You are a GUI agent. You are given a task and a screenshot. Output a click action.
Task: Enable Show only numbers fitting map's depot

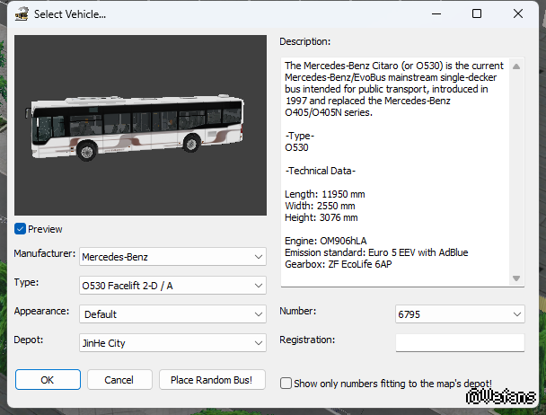click(x=286, y=384)
